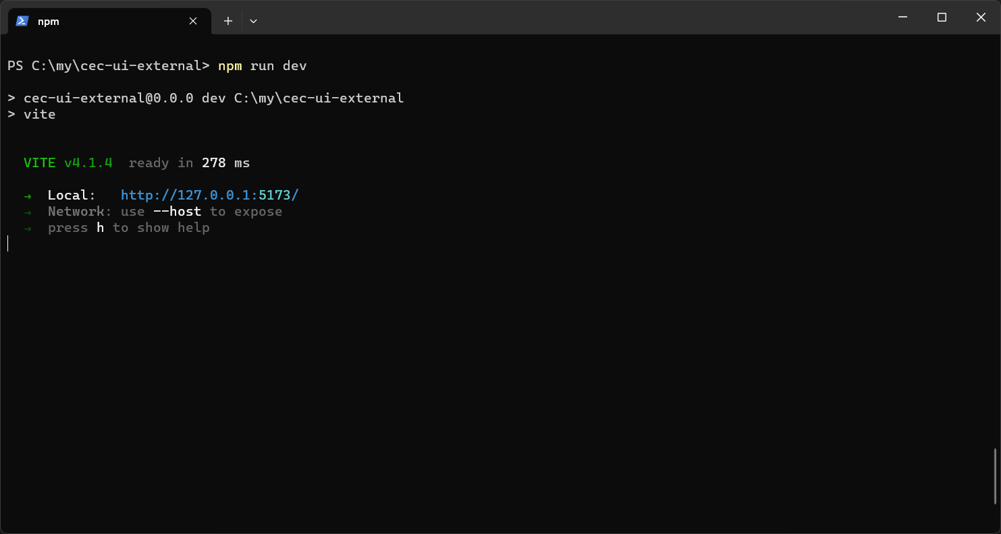Image resolution: width=1001 pixels, height=534 pixels.
Task: Click the typed "npm run dev" command
Action: [x=262, y=66]
